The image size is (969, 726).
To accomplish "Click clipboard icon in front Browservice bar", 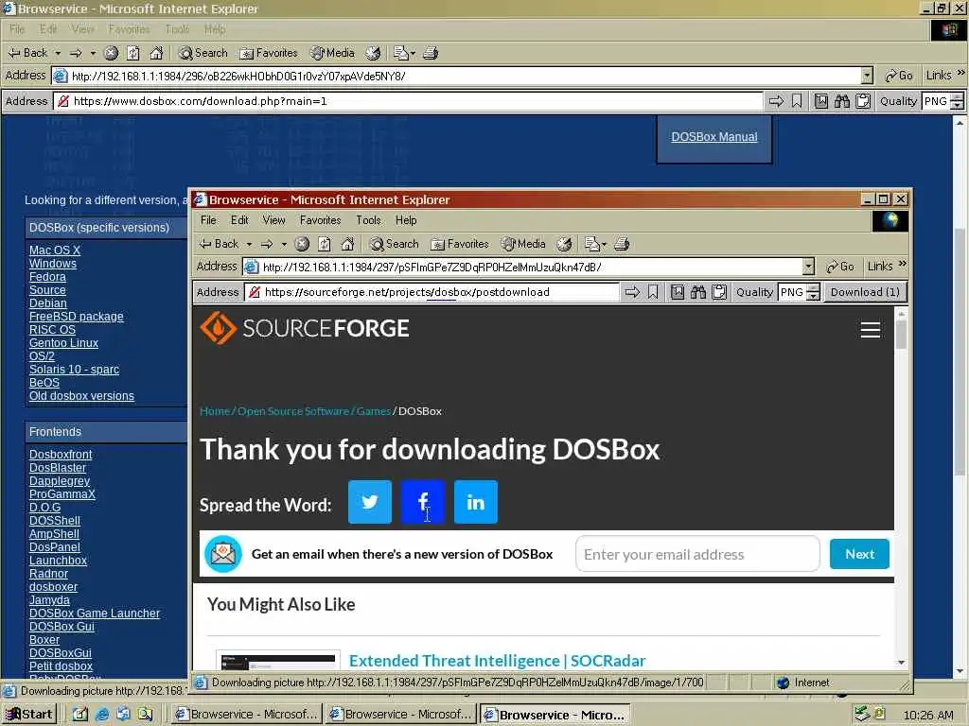I will point(719,292).
